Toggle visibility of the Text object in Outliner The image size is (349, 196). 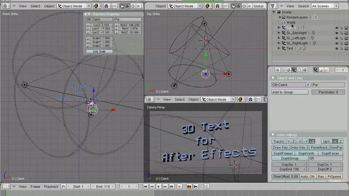(x=336, y=48)
